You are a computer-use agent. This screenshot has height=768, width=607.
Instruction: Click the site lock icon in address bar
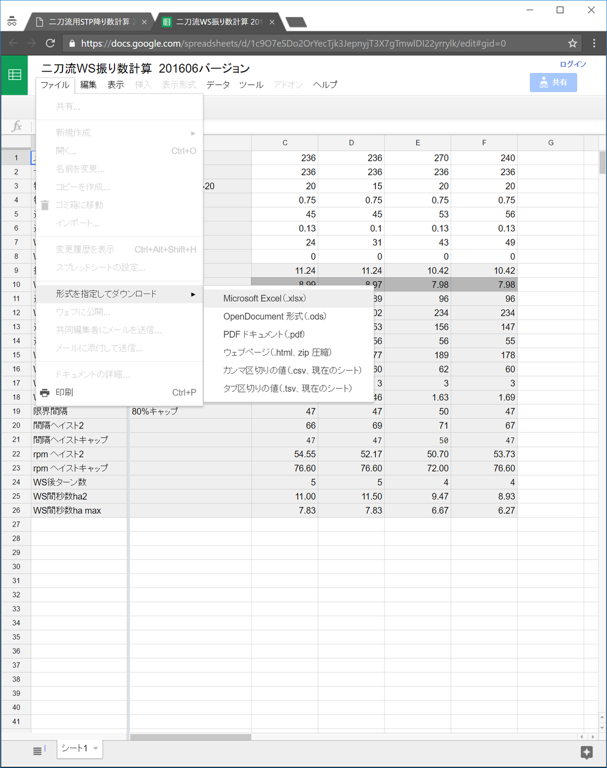(72, 43)
